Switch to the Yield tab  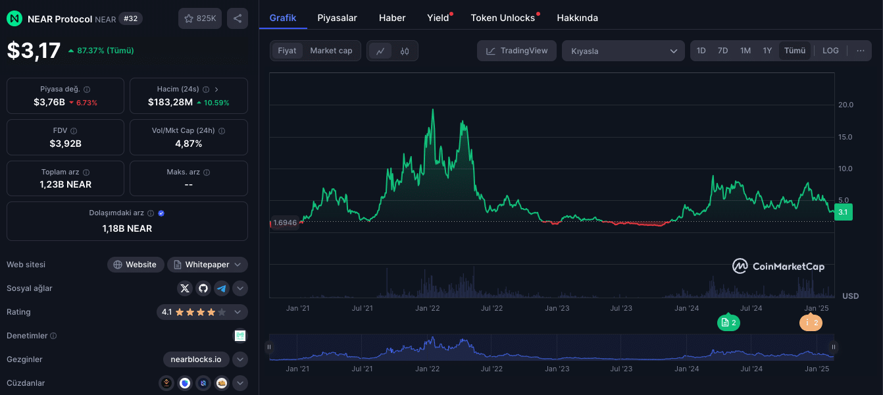(438, 18)
